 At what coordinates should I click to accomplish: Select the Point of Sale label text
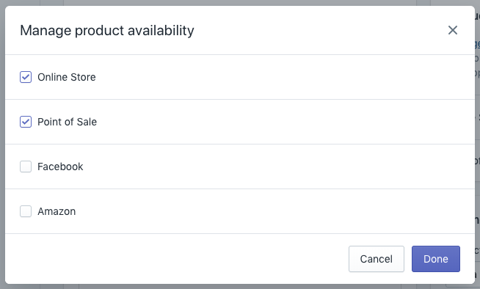67,122
